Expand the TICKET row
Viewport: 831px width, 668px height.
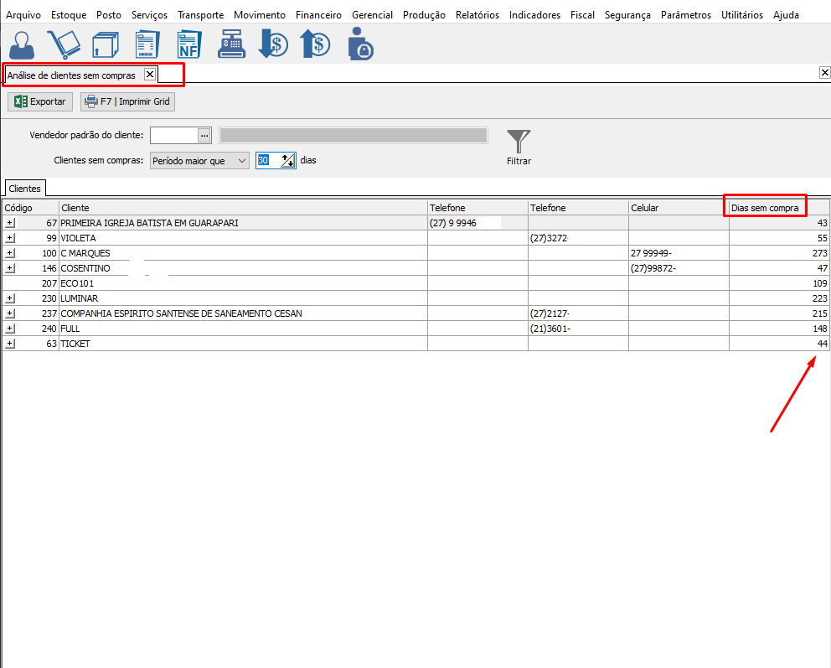point(10,344)
